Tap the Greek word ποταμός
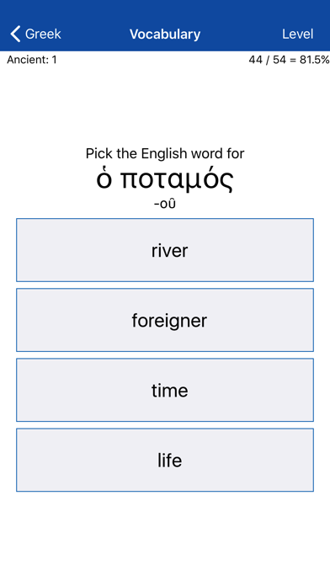 pyautogui.click(x=177, y=180)
